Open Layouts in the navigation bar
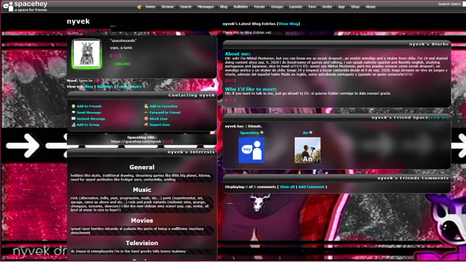The height and width of the screenshot is (262, 466). pyautogui.click(x=295, y=7)
